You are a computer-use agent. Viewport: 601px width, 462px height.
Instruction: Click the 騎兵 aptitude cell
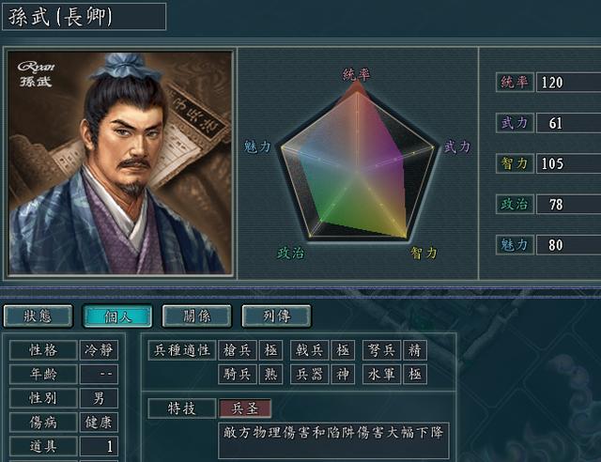point(238,374)
